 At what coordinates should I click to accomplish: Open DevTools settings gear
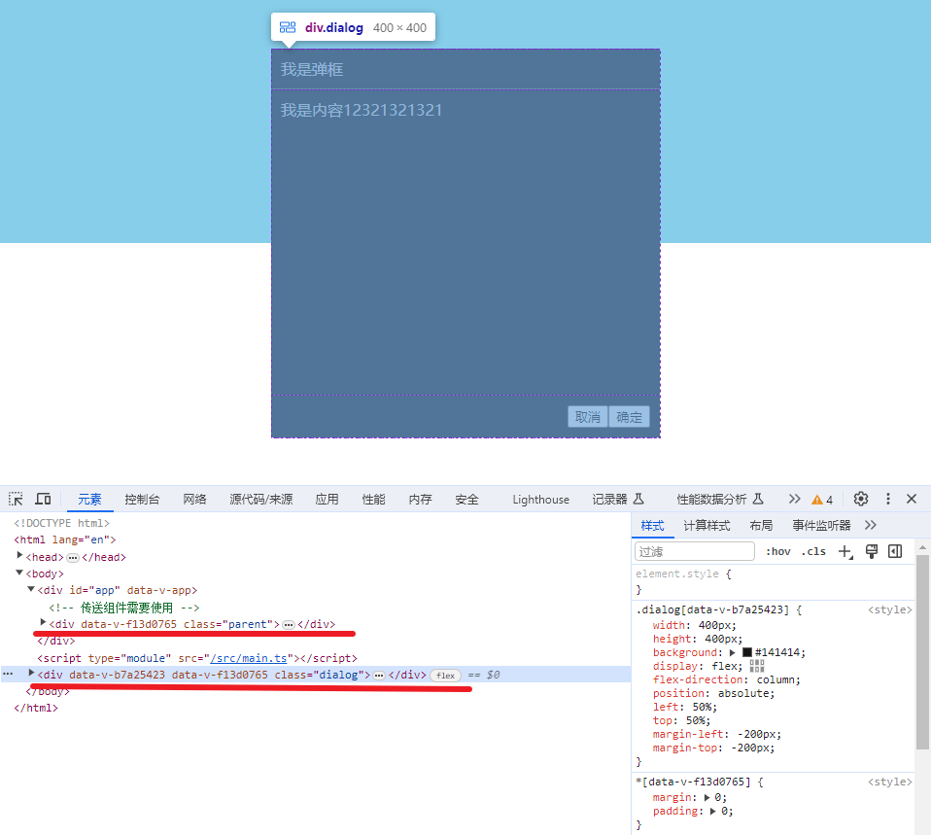(x=861, y=499)
